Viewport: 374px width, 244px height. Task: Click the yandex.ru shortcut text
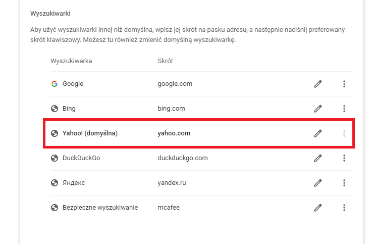tap(172, 183)
